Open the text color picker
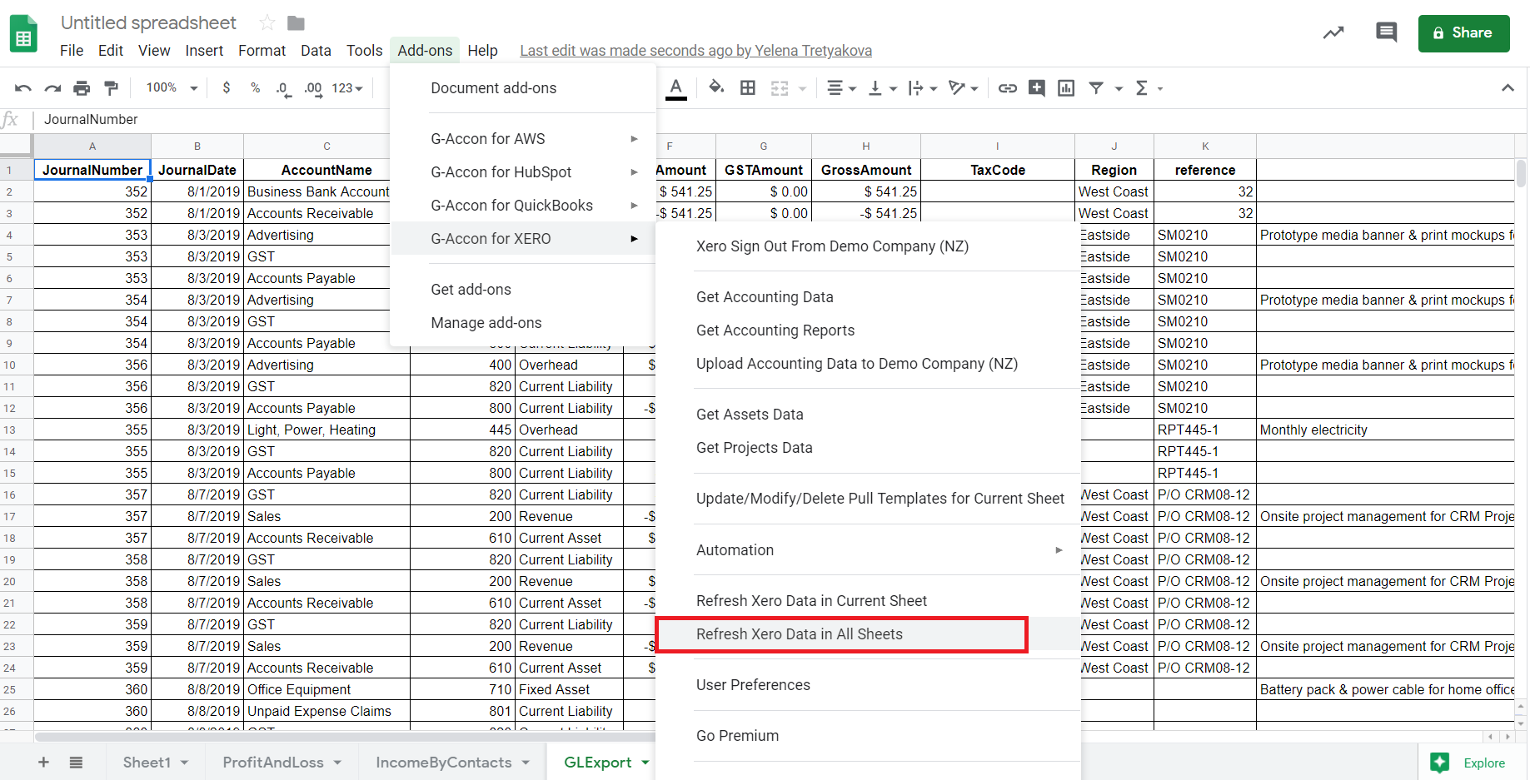1530x780 pixels. coord(676,88)
